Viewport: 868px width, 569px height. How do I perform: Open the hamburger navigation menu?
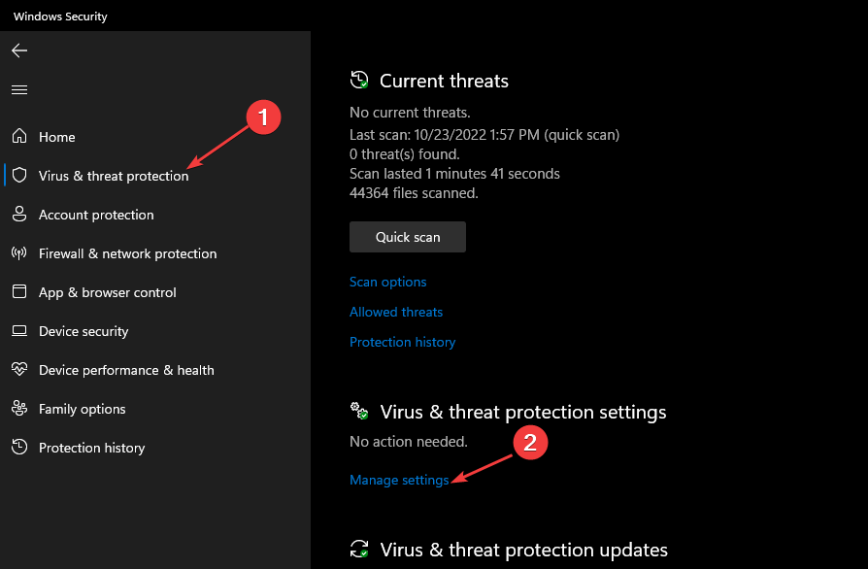click(x=19, y=89)
